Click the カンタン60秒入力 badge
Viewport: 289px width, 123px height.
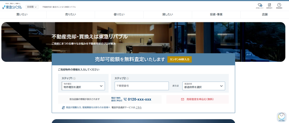pos(179,59)
